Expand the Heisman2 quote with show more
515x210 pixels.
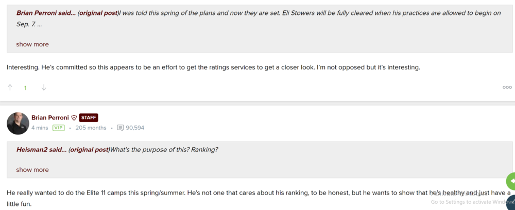[x=32, y=170]
